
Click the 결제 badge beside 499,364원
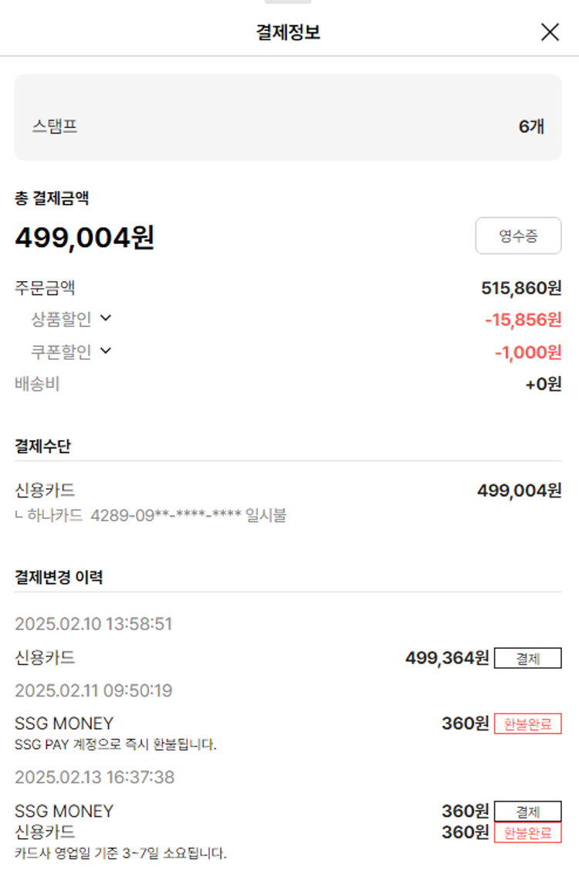point(527,658)
